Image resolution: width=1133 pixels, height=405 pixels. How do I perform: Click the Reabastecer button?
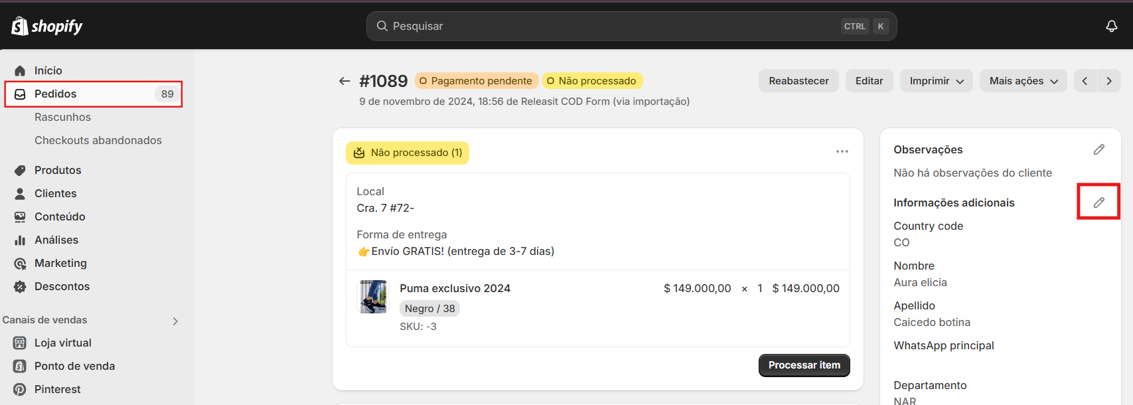(x=798, y=81)
